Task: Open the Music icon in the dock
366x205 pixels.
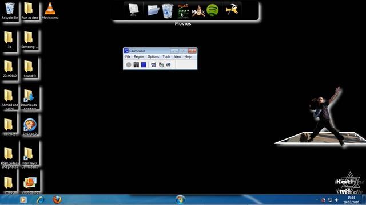Action: click(198, 11)
